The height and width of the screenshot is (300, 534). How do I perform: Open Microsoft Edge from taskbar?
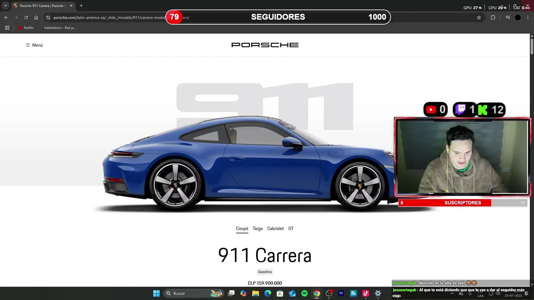pyautogui.click(x=268, y=293)
